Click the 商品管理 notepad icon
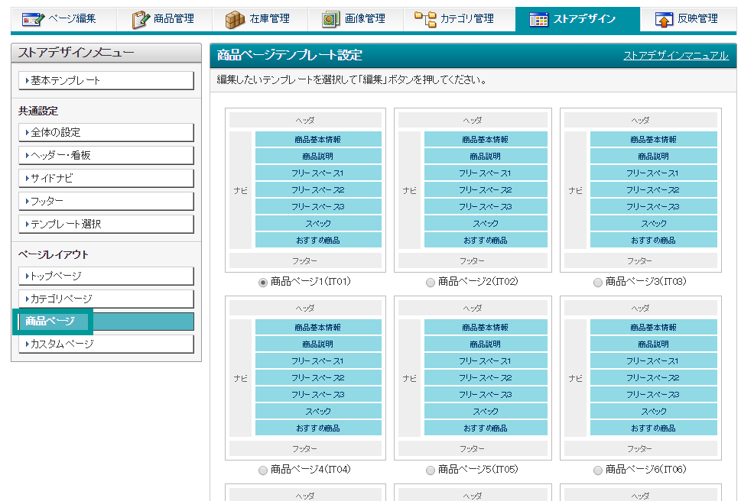Image resolution: width=741 pixels, height=501 pixels. pos(141,19)
